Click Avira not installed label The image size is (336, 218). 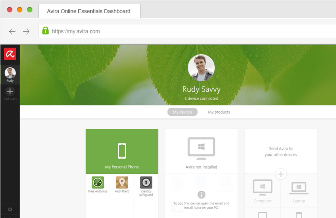pos(201,167)
